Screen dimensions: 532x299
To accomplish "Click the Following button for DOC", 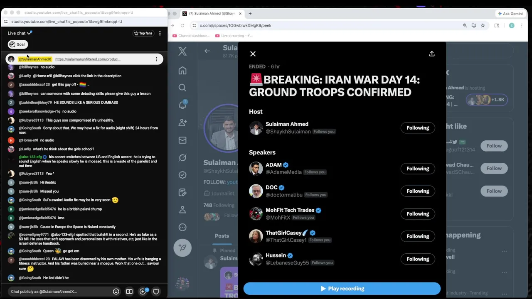I will tap(418, 191).
